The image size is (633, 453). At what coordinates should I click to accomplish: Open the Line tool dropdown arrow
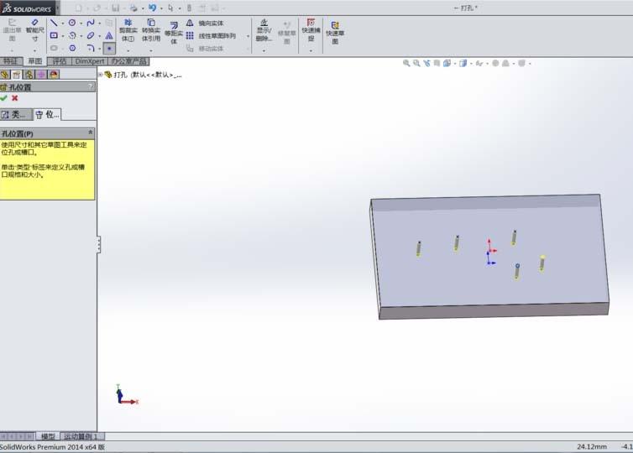[x=63, y=23]
